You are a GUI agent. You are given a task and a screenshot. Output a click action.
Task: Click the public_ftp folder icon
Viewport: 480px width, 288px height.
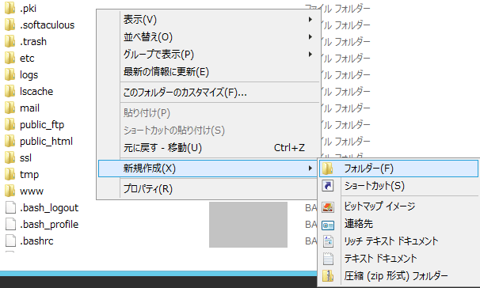pyautogui.click(x=10, y=124)
